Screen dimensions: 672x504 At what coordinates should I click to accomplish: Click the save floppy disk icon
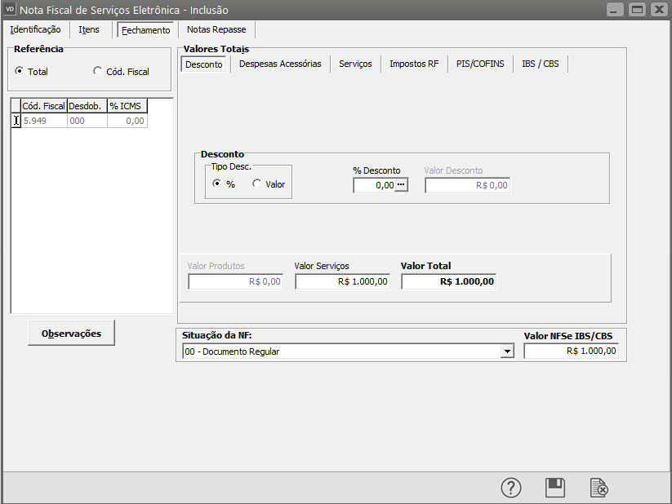(555, 488)
